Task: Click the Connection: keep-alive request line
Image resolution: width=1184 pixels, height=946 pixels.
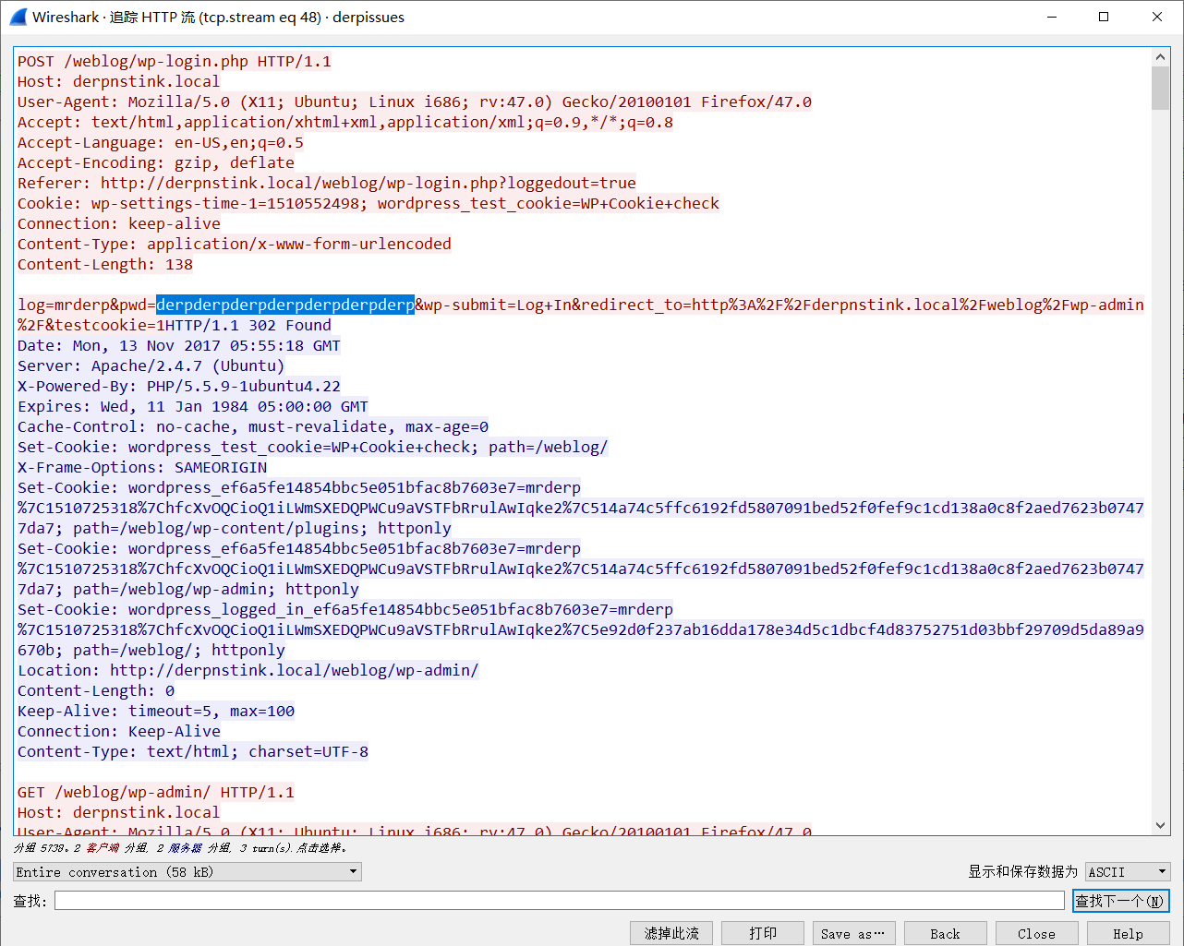Action: click(119, 224)
